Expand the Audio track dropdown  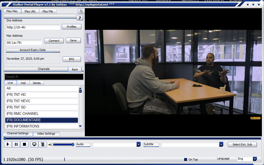point(138,144)
